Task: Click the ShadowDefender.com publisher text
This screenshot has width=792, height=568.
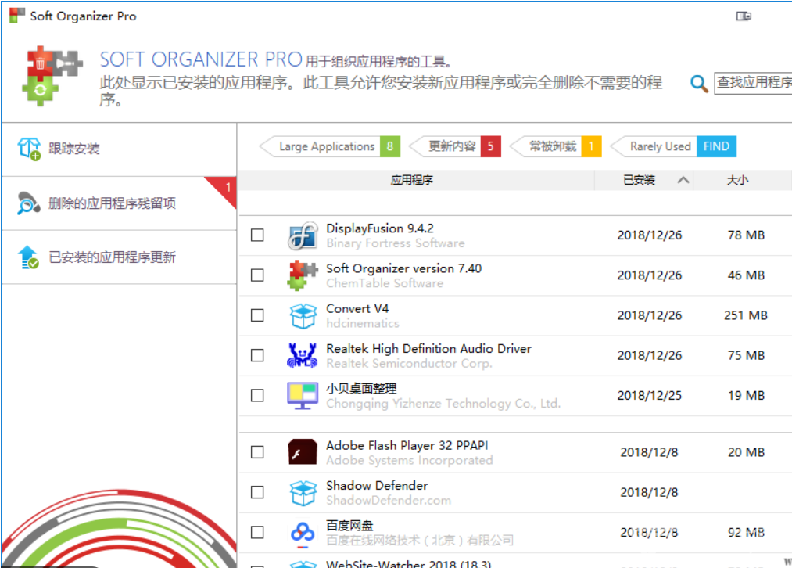Action: (389, 500)
